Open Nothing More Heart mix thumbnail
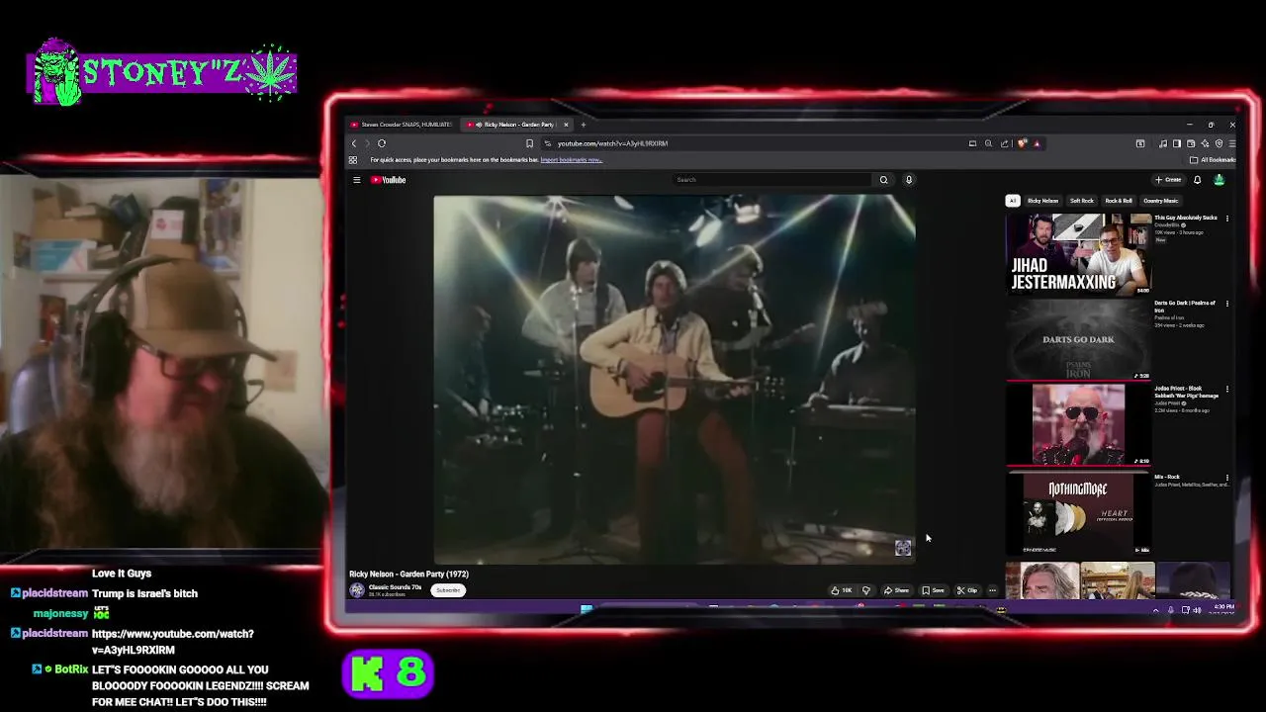 point(1079,513)
